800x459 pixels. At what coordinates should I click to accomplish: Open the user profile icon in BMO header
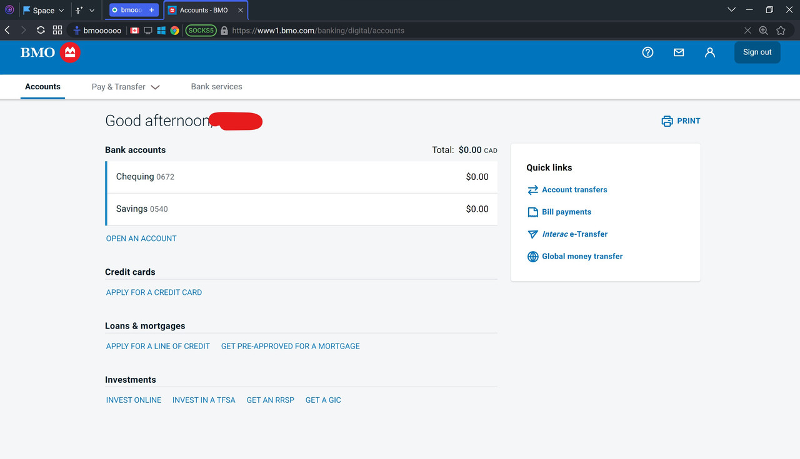[710, 52]
